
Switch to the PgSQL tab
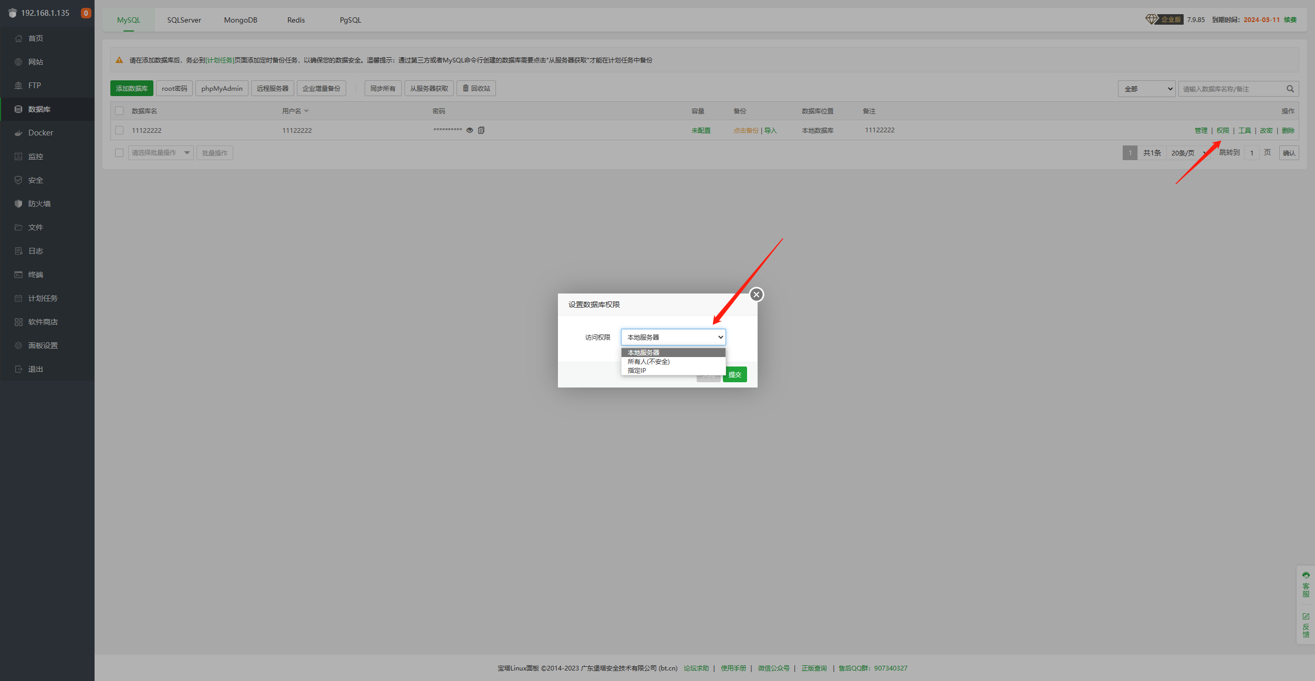(350, 20)
